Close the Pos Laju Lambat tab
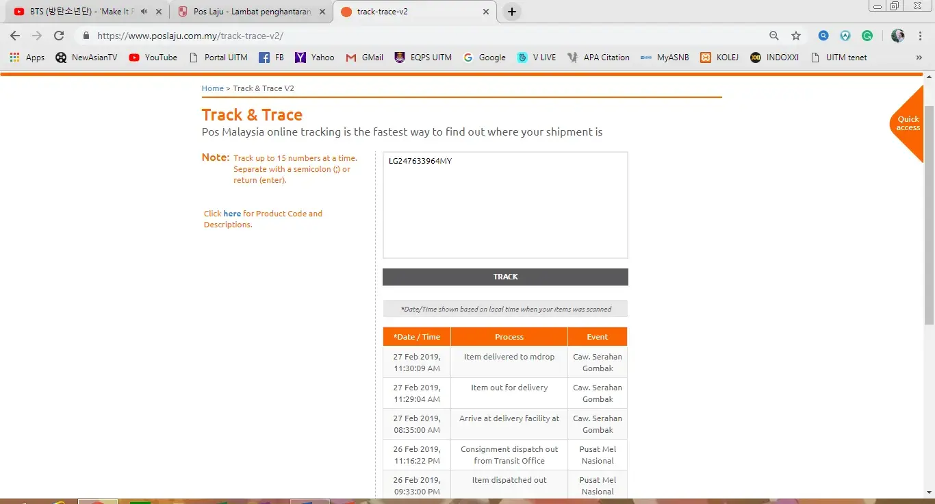The height and width of the screenshot is (504, 935). pos(322,12)
